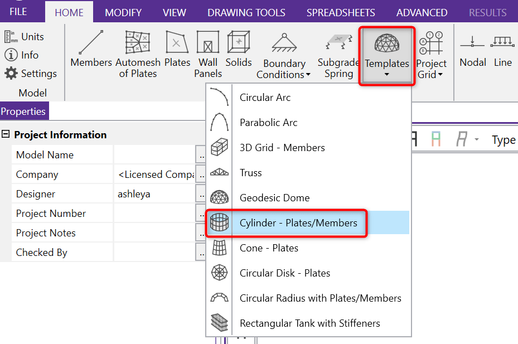Open the SPREADSHEETS ribbon tab
The width and height of the screenshot is (518, 344).
(x=341, y=12)
